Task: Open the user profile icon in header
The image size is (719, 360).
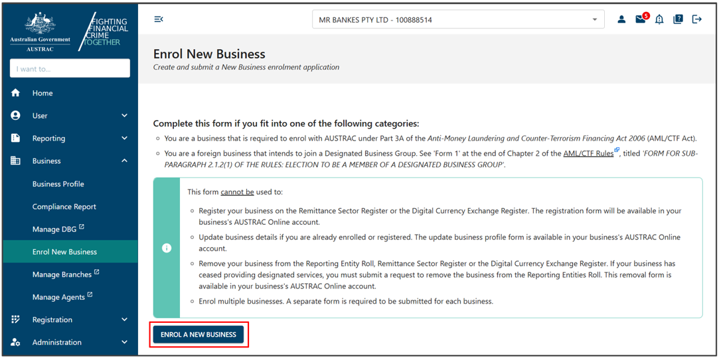Action: (621, 19)
